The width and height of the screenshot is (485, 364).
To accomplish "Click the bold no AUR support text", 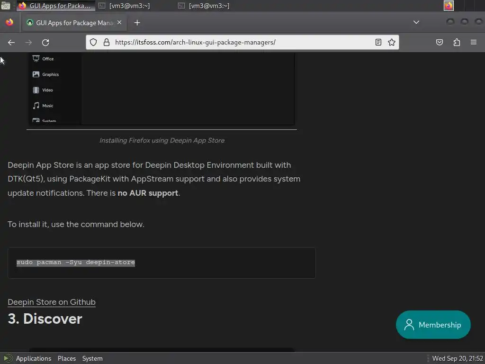I will click(148, 193).
